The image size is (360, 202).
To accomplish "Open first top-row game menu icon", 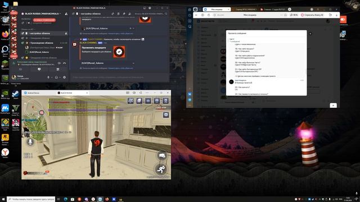I will coord(130,100).
